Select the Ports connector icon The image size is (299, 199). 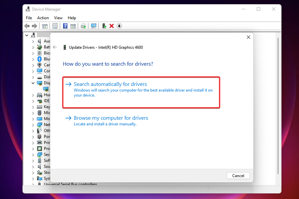pos(40,137)
